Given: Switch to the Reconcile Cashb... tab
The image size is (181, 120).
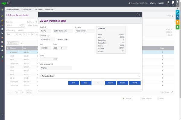Looking at the screenshot, I should click(x=27, y=10).
